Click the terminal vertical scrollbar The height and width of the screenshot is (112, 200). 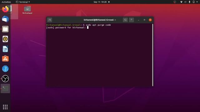click(152, 55)
